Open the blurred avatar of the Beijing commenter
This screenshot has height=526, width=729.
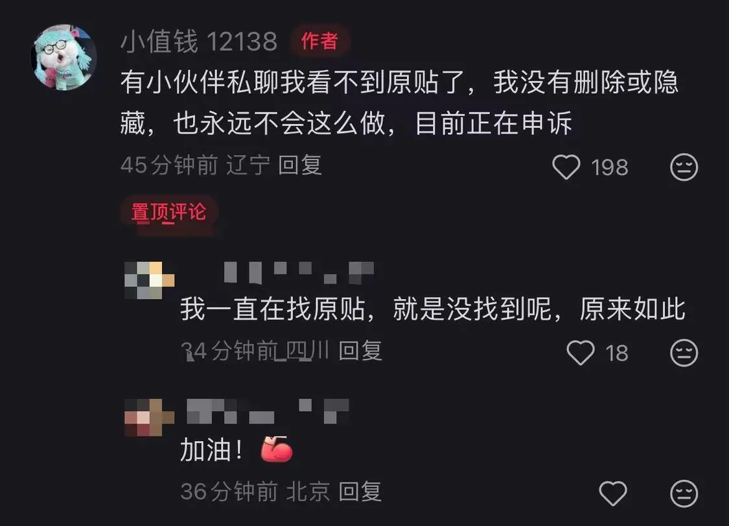149,417
